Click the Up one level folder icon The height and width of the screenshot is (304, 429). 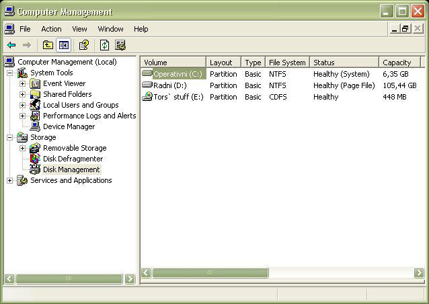(x=48, y=45)
